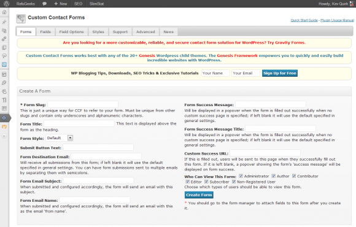Toggle the Author checkbox

click(274, 176)
